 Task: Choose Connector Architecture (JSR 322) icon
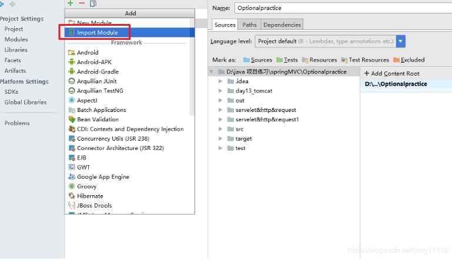pyautogui.click(x=72, y=148)
